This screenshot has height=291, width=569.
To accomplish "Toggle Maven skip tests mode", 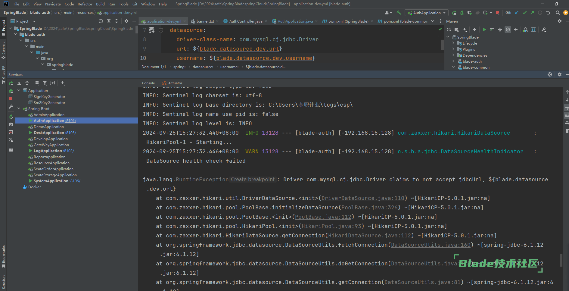I will [x=508, y=30].
